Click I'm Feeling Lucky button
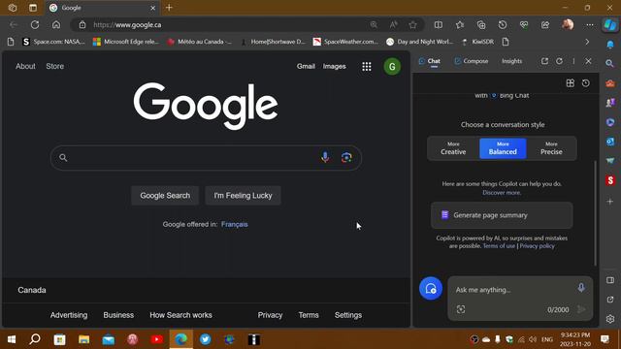 coord(243,196)
